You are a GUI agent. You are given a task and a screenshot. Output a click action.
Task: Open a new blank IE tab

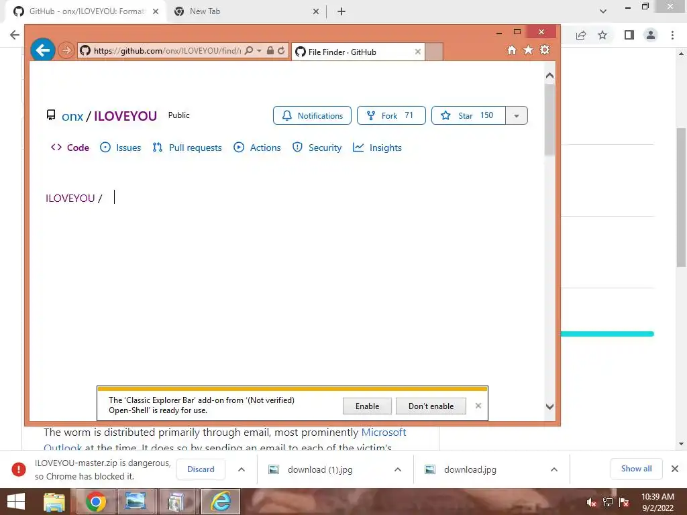[434, 52]
